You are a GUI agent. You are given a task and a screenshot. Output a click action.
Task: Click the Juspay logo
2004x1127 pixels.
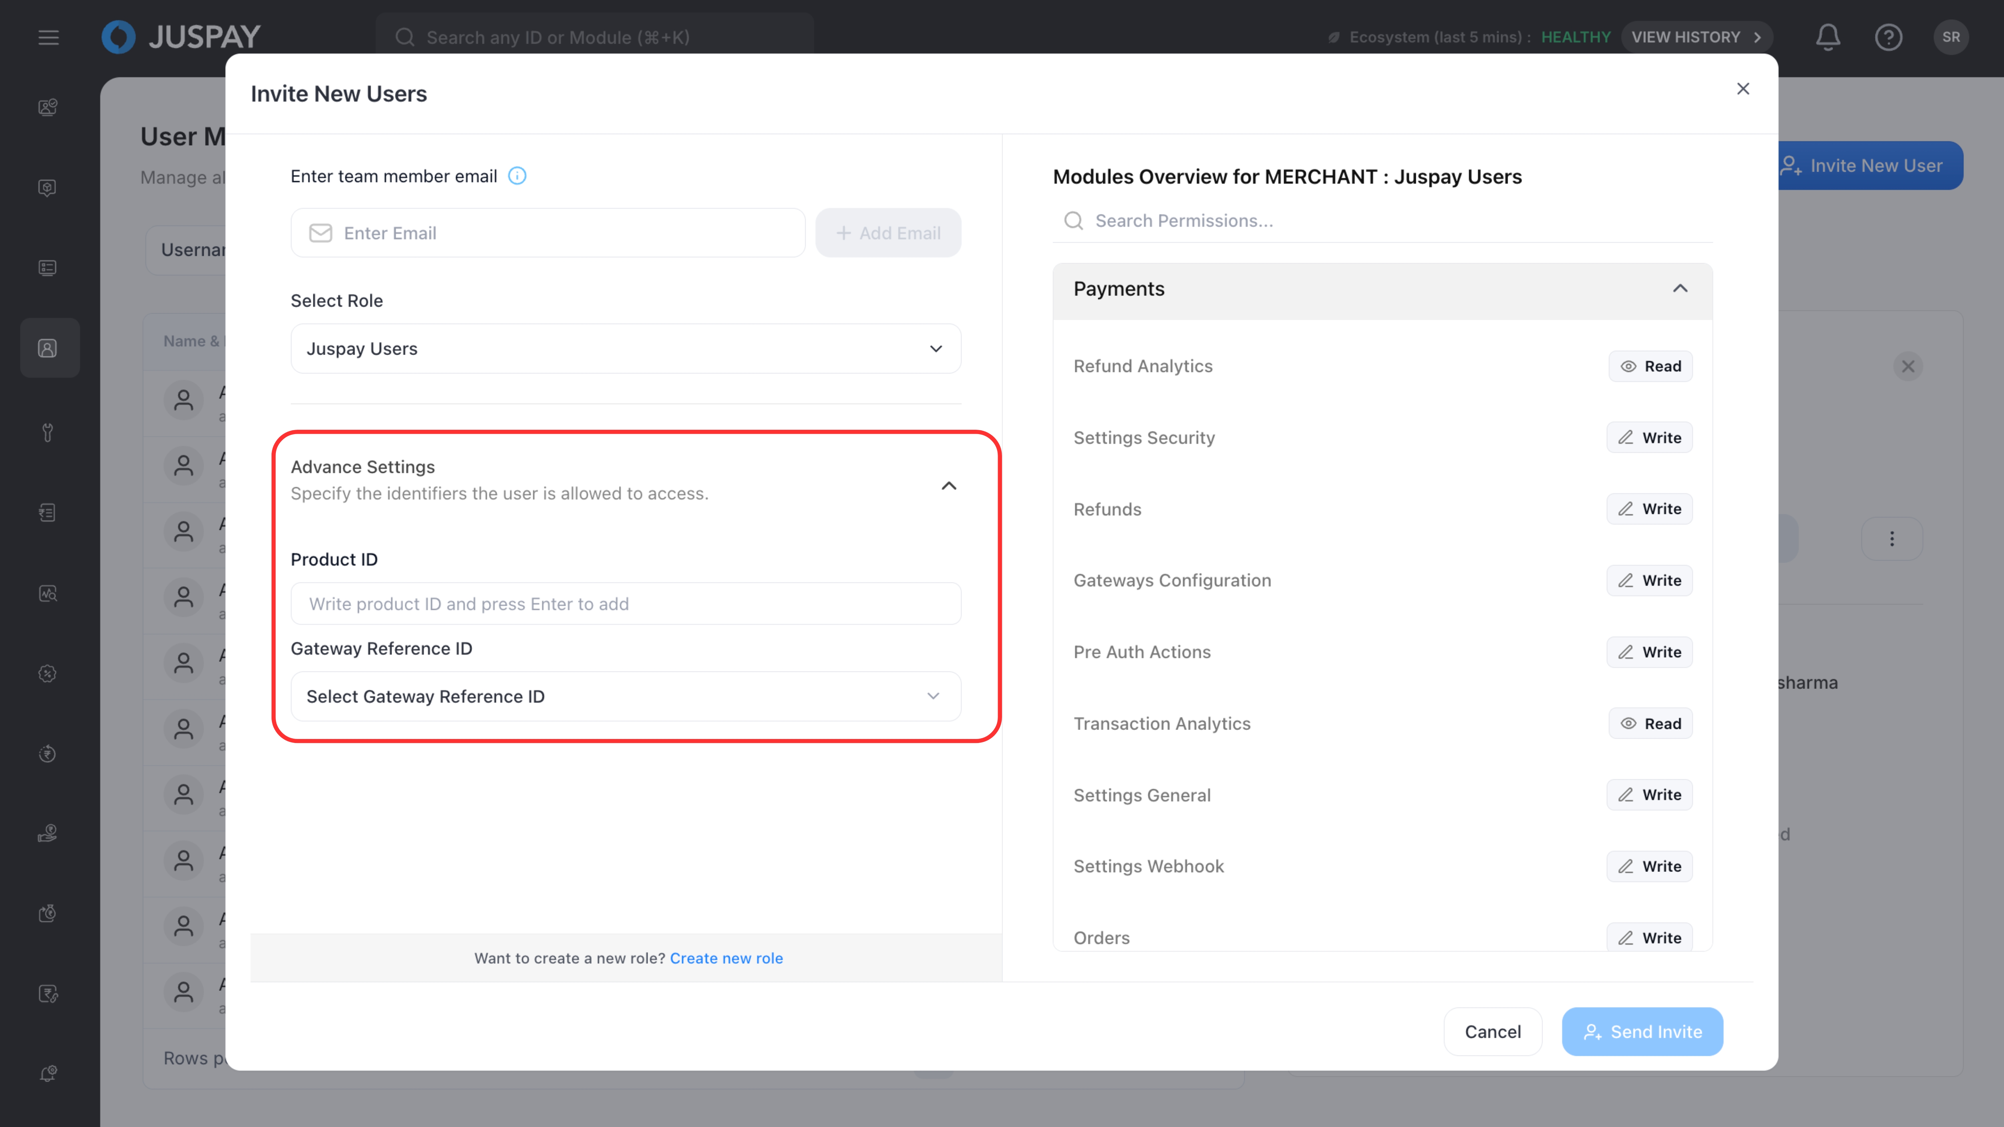coord(181,36)
